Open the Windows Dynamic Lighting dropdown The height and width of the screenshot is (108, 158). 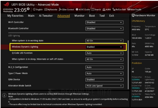(104, 47)
